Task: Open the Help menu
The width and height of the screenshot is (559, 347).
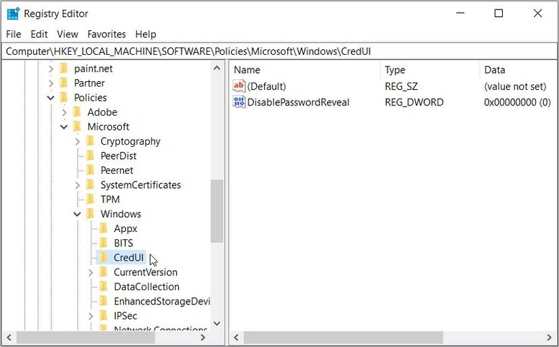Action: 146,34
